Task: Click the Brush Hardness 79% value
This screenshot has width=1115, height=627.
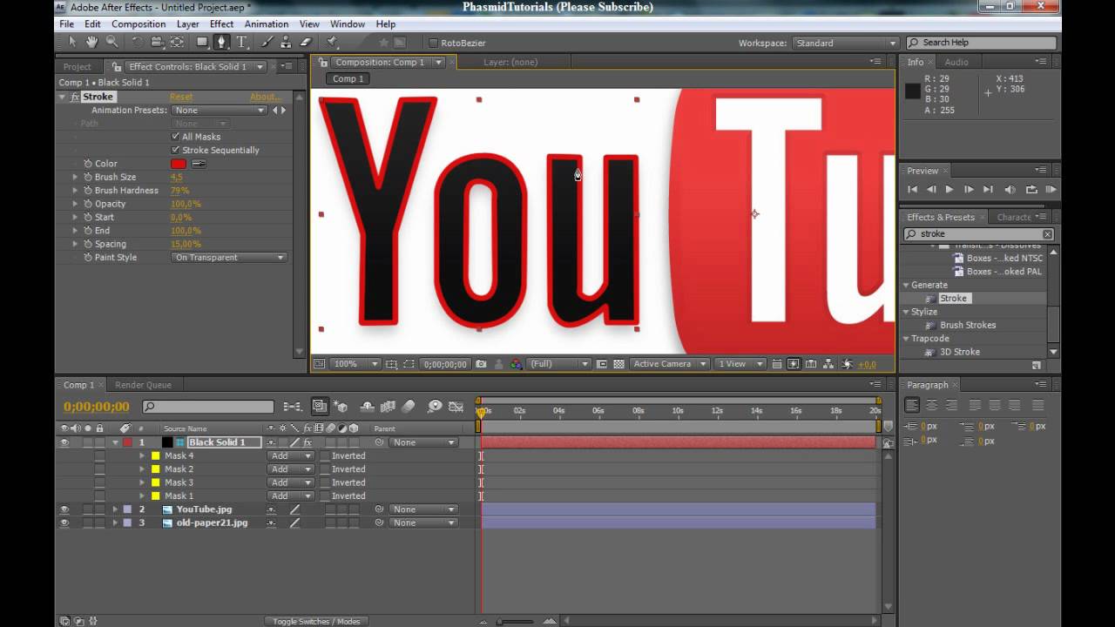Action: pos(179,191)
